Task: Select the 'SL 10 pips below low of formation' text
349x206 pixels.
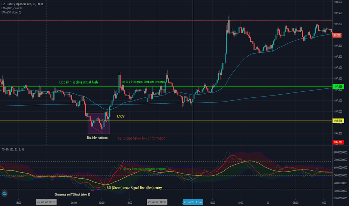Action: pyautogui.click(x=142, y=138)
